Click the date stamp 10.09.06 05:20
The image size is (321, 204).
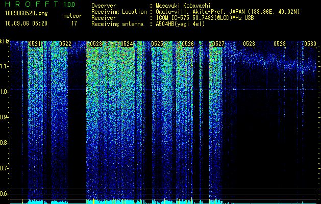[26, 23]
